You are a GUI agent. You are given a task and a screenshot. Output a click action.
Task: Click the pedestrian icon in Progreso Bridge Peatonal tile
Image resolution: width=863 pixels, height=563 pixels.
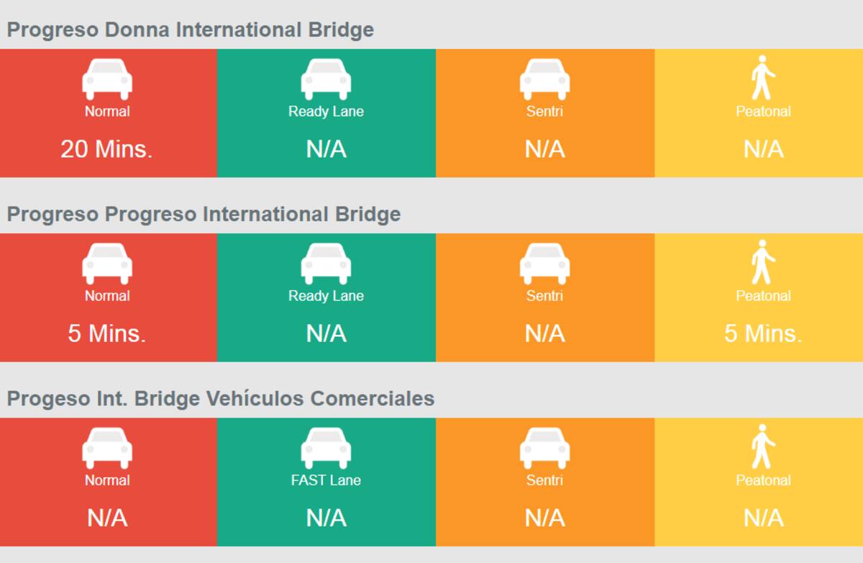[763, 262]
